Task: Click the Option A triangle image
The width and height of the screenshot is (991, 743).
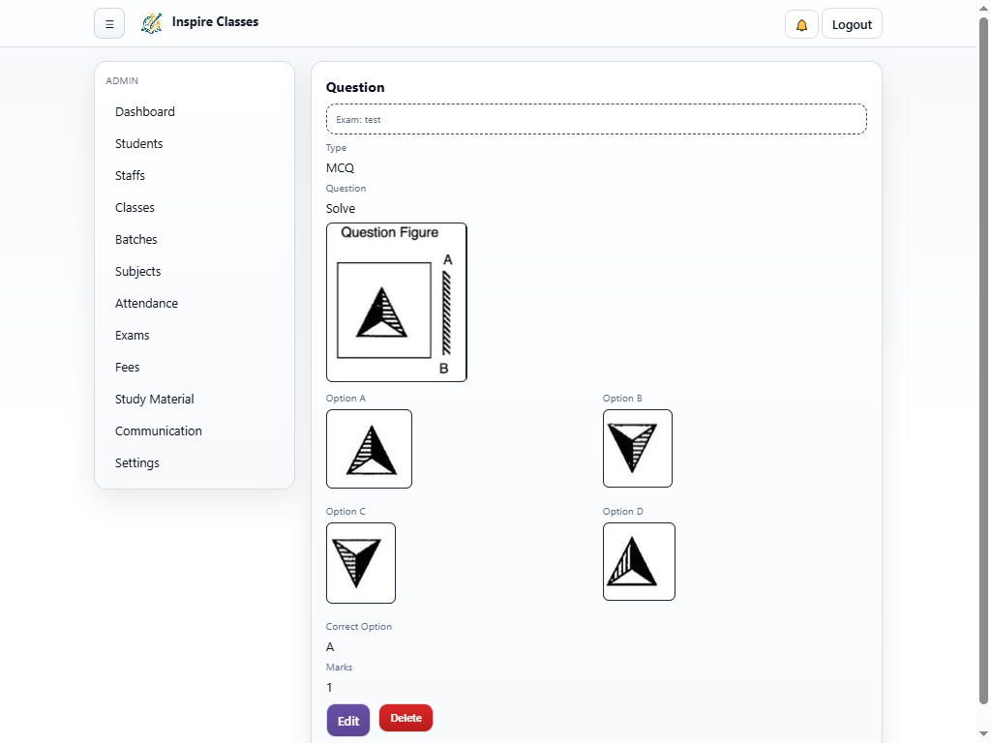Action: pyautogui.click(x=369, y=449)
